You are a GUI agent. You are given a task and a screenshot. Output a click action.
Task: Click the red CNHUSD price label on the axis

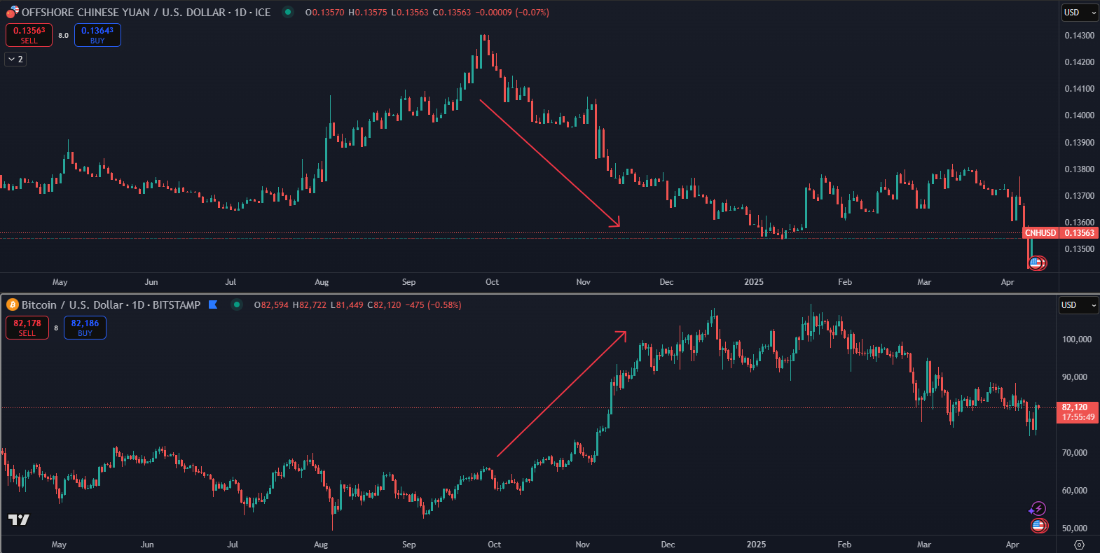pos(1059,233)
